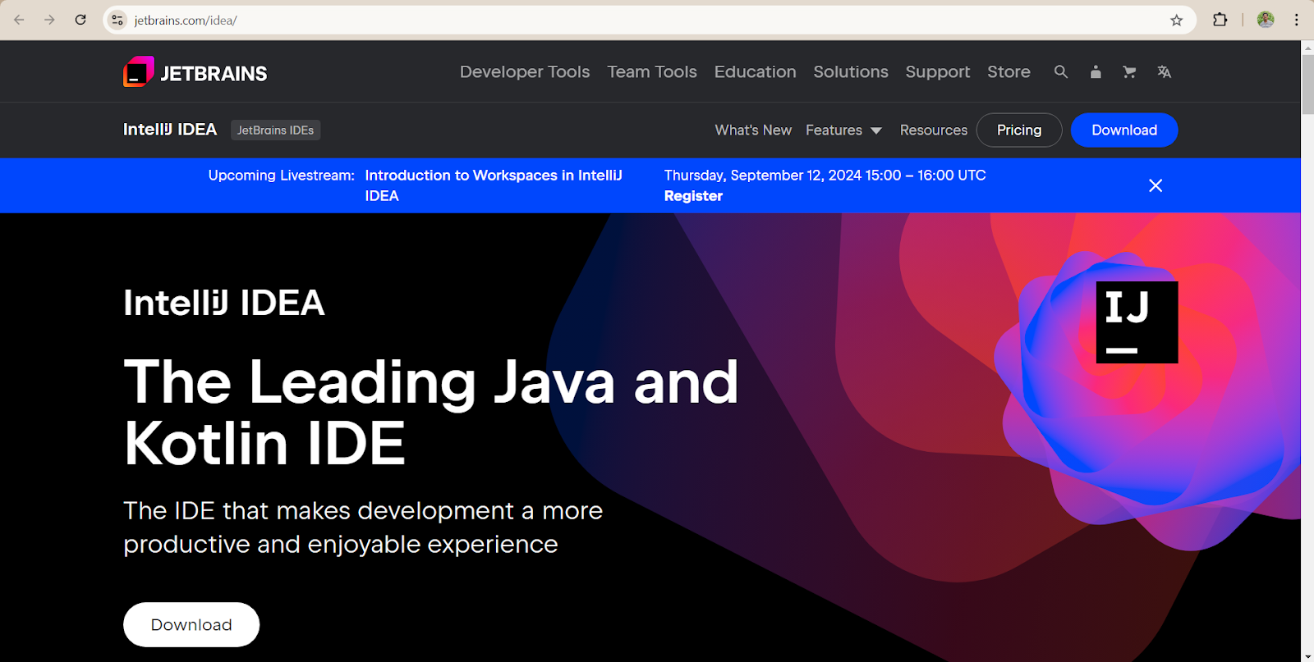1314x662 pixels.
Task: Click the IJ product logo tile
Action: (1137, 322)
